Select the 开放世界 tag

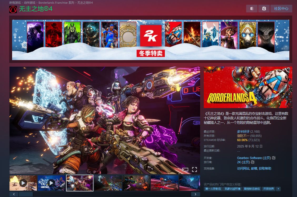coord(269,189)
